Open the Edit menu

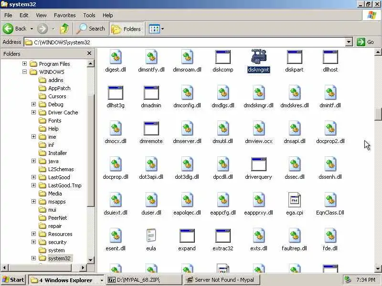tap(24, 15)
